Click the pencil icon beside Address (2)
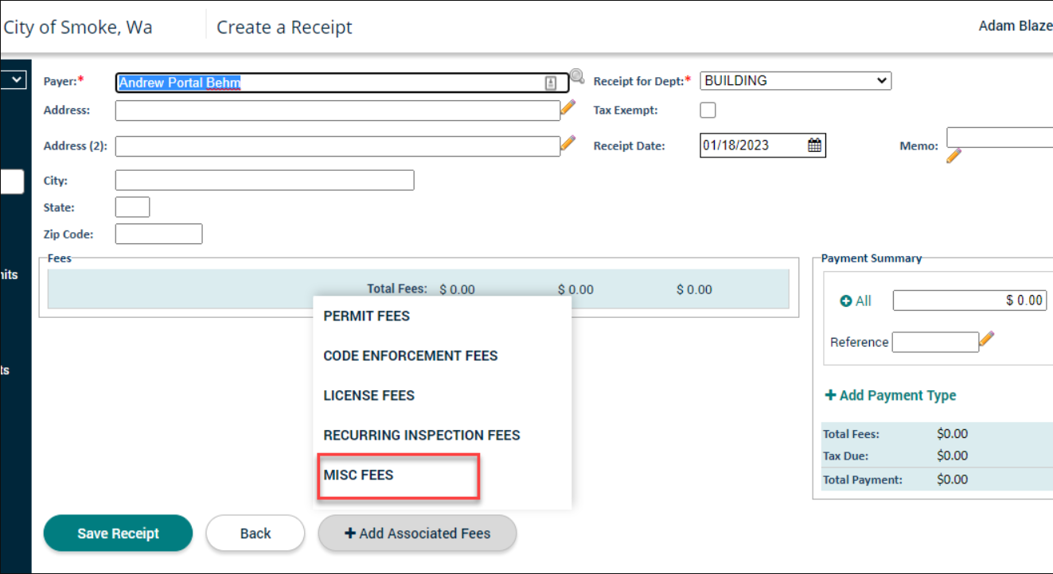Screen dimensions: 1053x574 click(x=567, y=143)
